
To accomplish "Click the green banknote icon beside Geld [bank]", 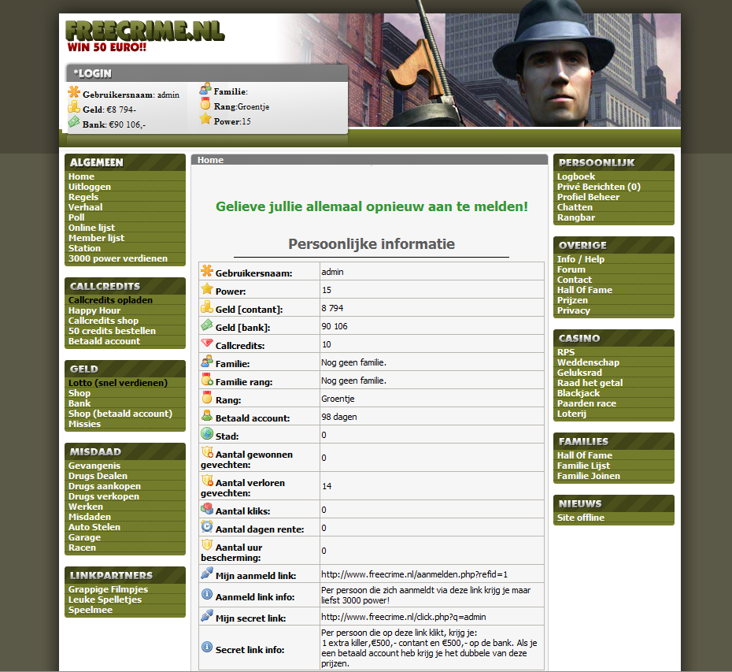I will [x=207, y=325].
